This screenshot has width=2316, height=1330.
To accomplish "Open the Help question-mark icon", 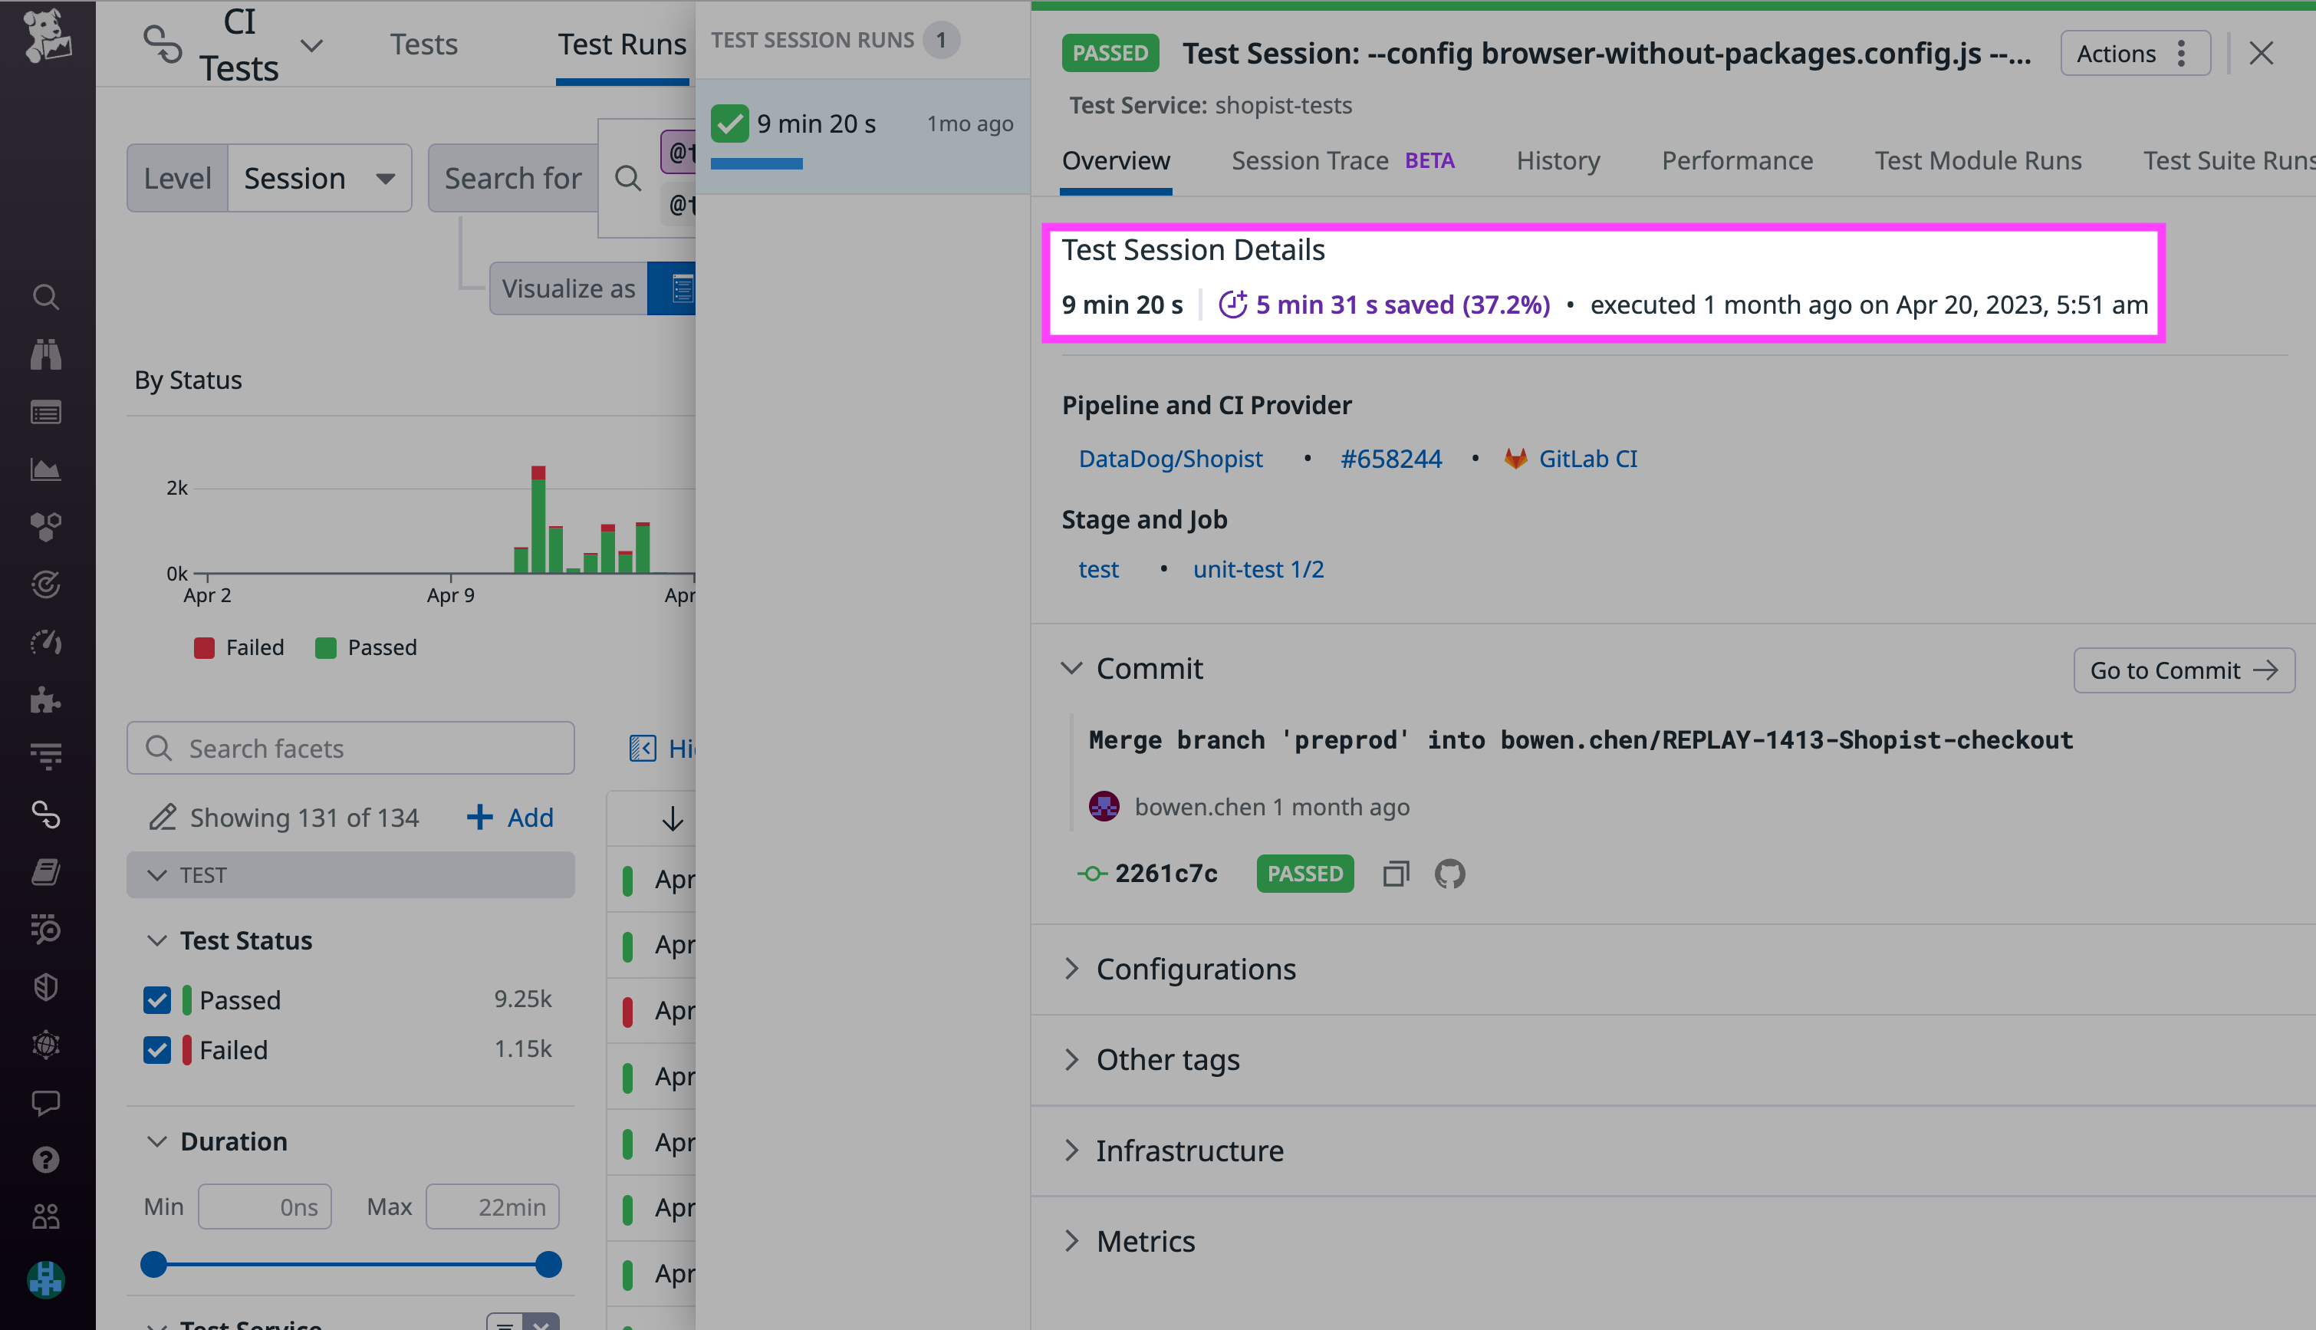I will coord(46,1159).
